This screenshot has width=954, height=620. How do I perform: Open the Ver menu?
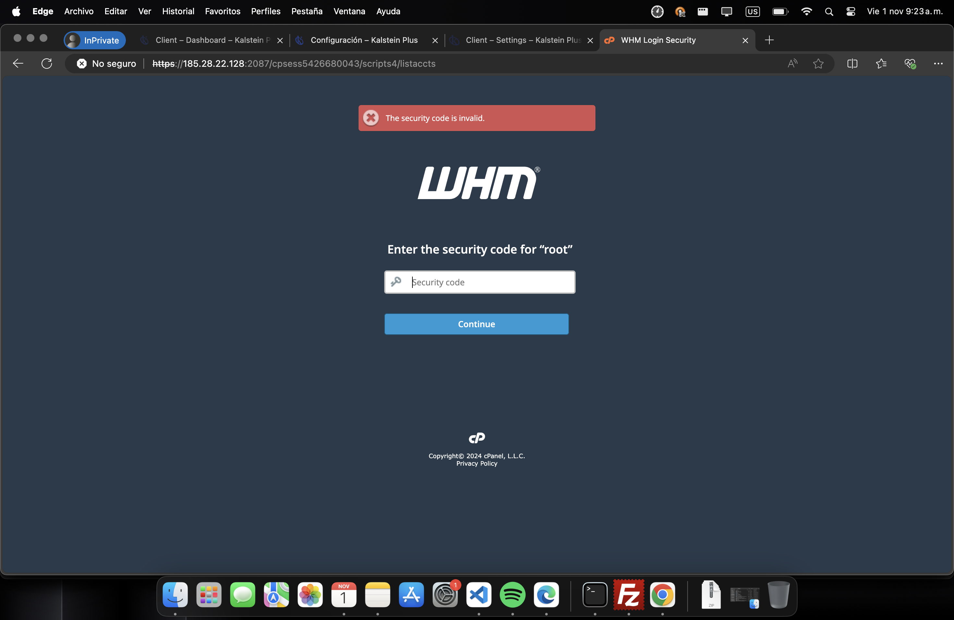point(145,11)
